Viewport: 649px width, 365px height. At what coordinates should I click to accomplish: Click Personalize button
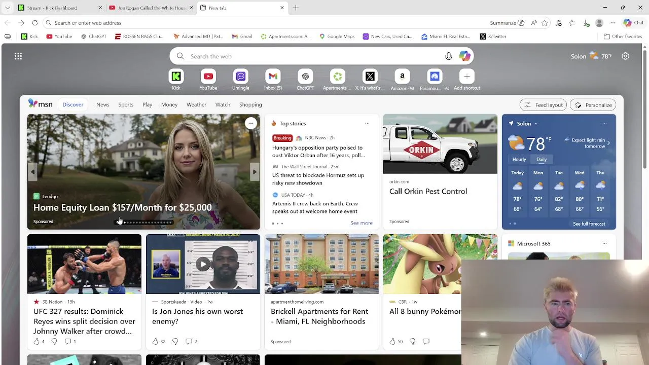click(x=593, y=105)
